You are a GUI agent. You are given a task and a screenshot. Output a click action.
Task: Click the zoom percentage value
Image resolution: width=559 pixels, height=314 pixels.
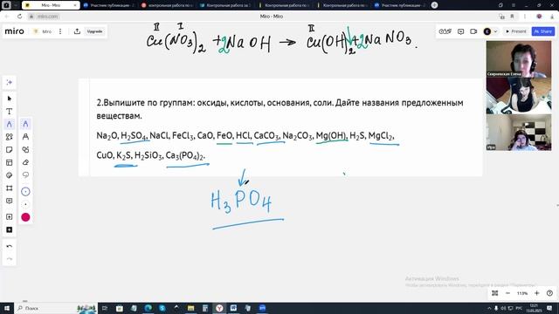pyautogui.click(x=522, y=293)
